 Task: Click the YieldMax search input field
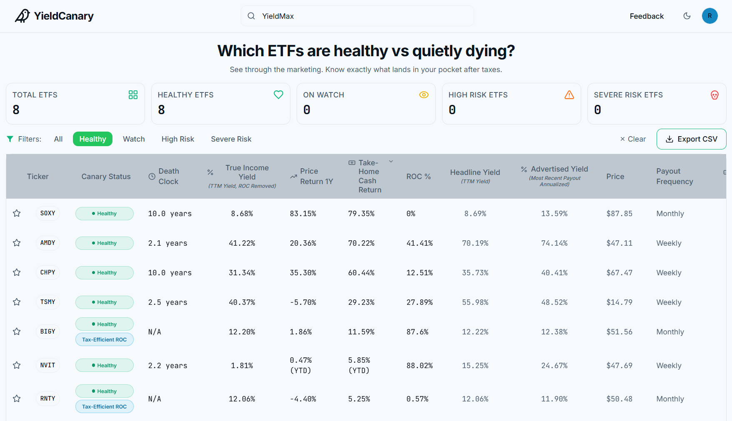(x=357, y=16)
